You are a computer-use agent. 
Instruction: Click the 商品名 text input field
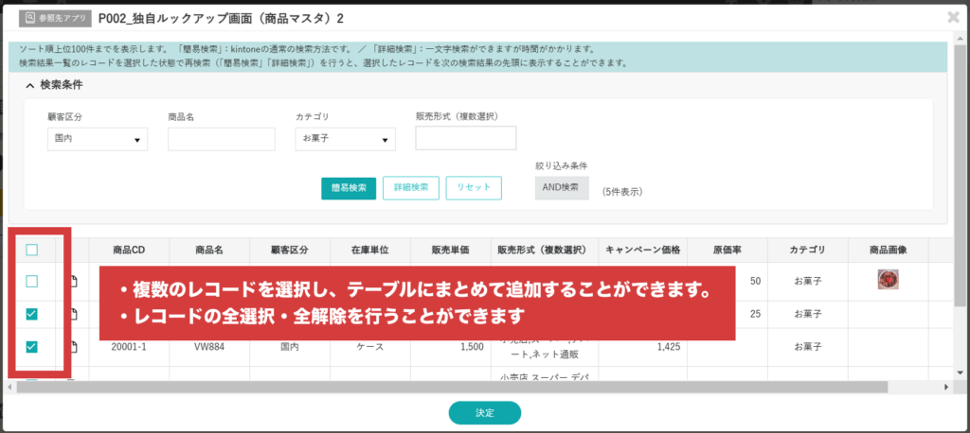point(221,140)
